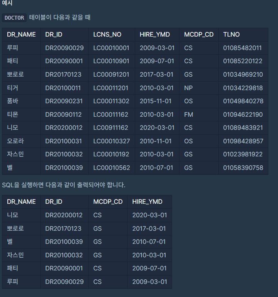Viewport: 278px width, 297px height.
Task: Click OS department code in 품바 row
Action: point(188,101)
